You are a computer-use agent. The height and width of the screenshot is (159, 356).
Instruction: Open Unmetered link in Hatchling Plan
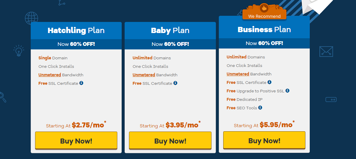click(x=49, y=75)
